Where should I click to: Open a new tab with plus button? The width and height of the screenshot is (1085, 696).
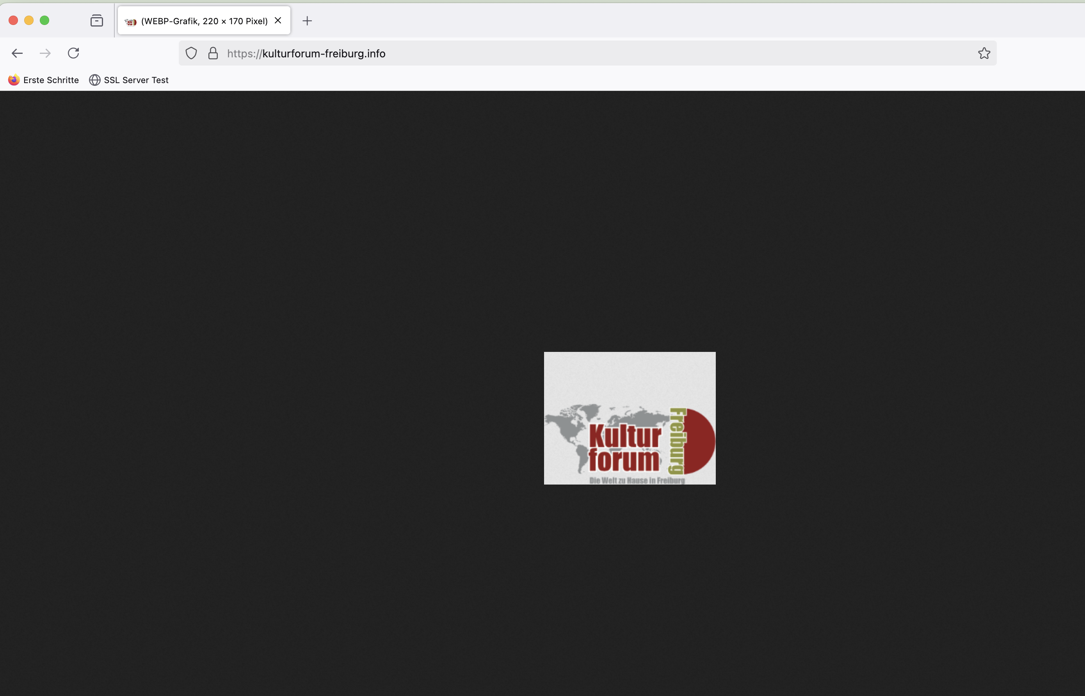click(307, 21)
